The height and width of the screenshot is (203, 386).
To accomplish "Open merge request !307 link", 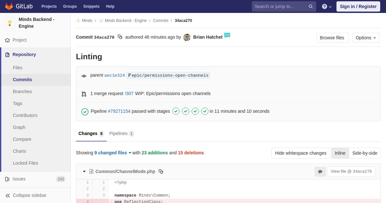I will [129, 93].
